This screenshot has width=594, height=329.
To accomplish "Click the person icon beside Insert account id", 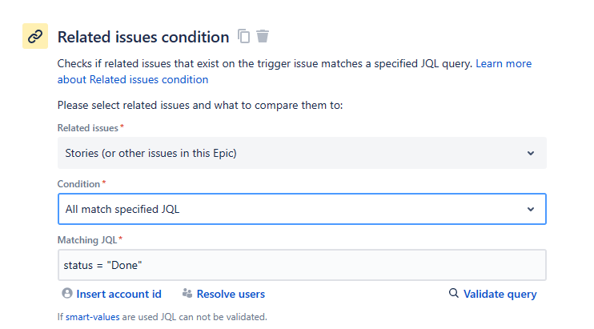I will (x=67, y=294).
